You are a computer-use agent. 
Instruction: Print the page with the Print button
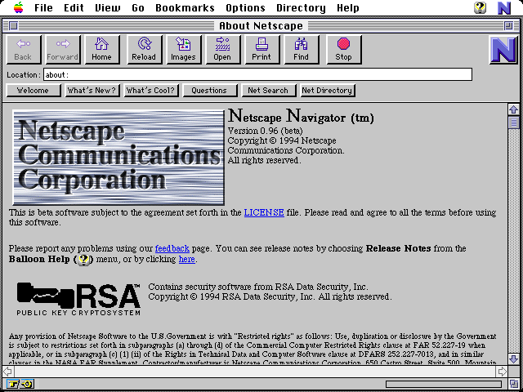[x=261, y=49]
